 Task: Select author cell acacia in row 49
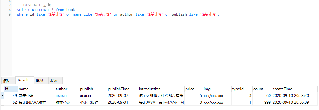click(67, 95)
